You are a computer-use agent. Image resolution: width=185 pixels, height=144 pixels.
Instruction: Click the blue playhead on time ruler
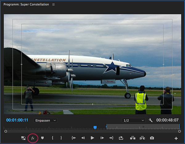(95, 127)
